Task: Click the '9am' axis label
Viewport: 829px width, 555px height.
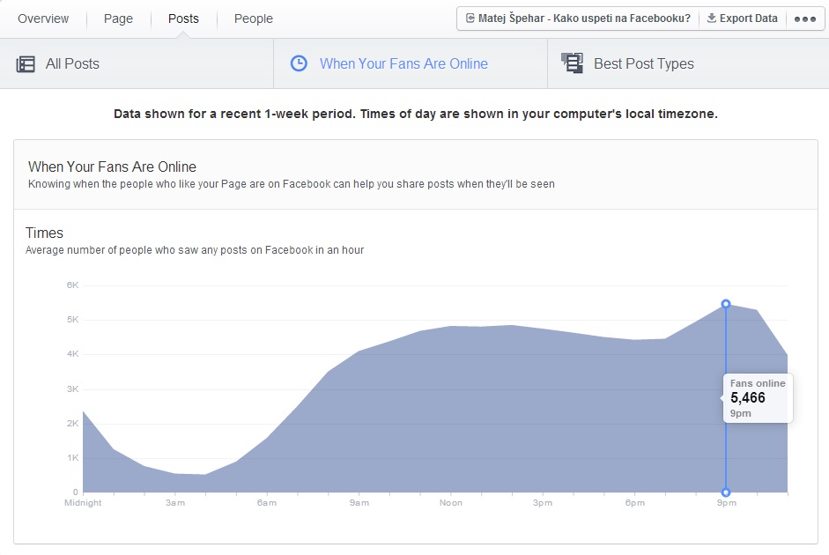Action: (x=359, y=503)
